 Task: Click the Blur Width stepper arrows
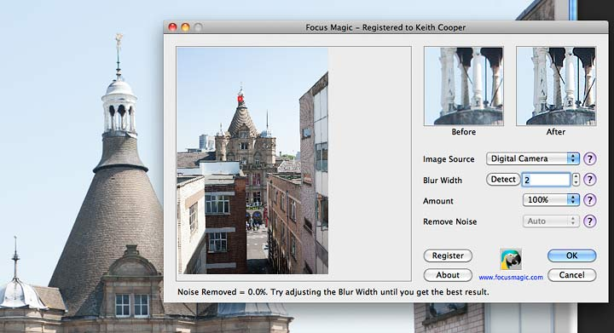point(576,180)
